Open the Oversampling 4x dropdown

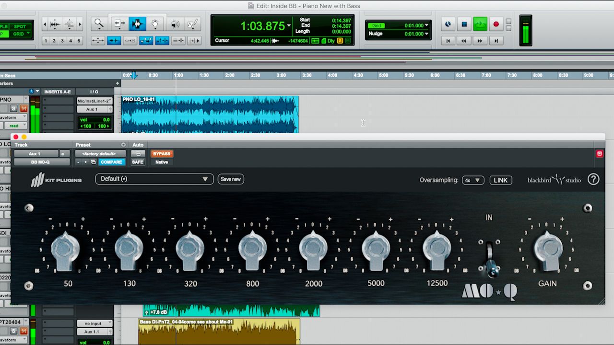click(x=473, y=180)
